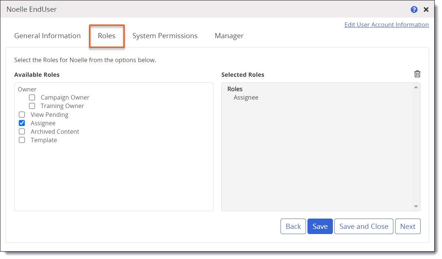Click the blue Save button
This screenshot has height=259, width=442.
point(320,226)
